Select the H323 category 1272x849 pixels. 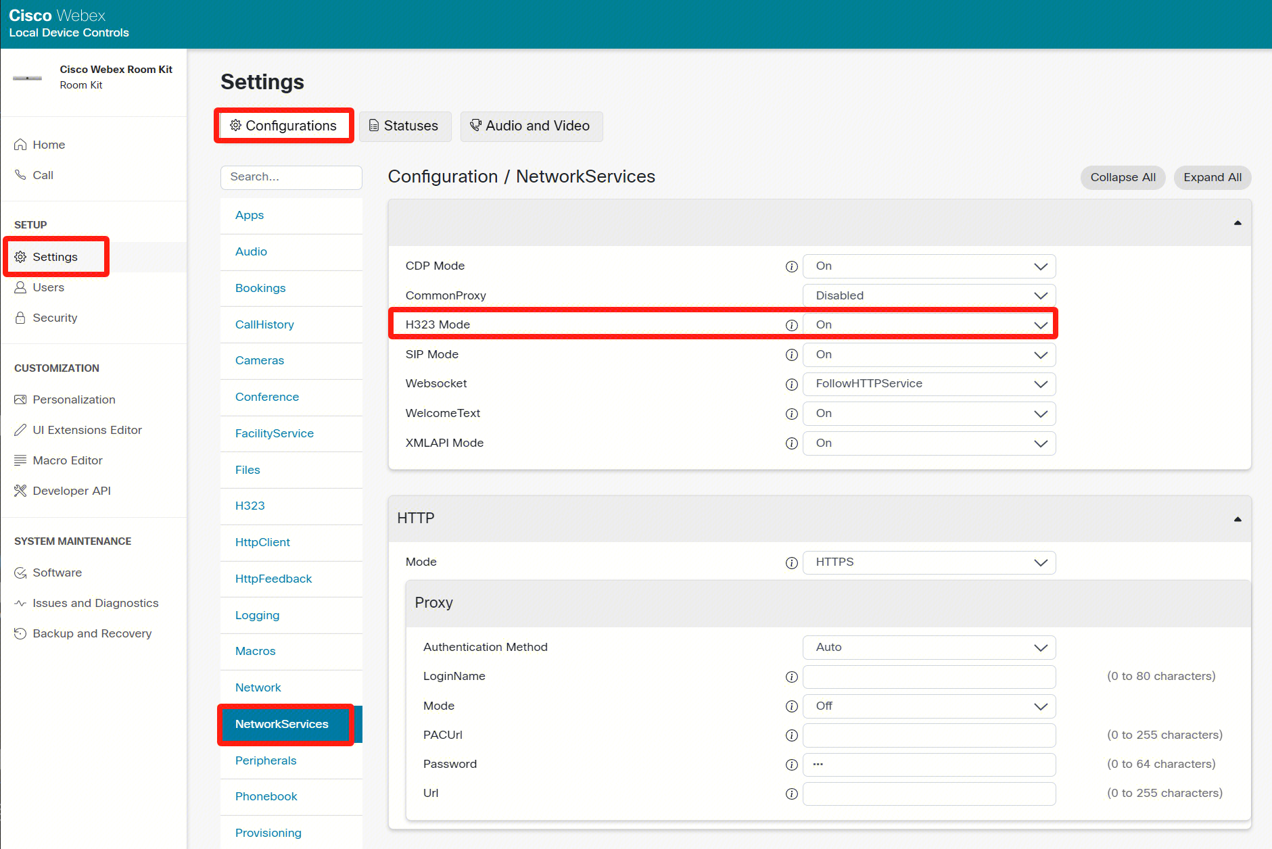click(x=291, y=506)
